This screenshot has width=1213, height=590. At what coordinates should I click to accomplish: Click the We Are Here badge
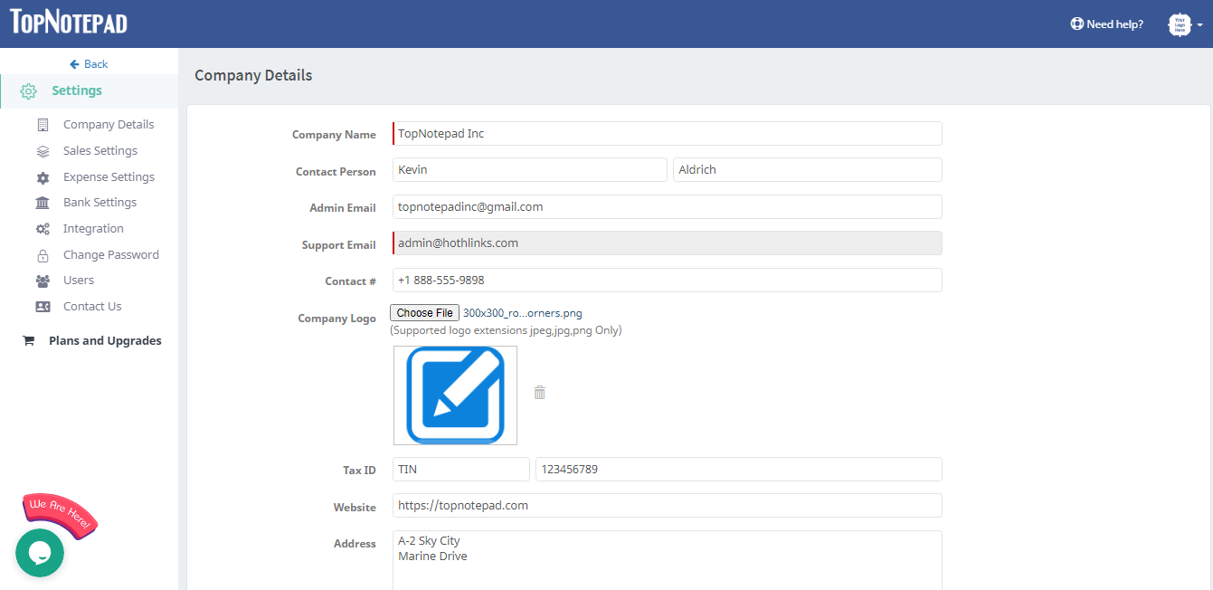tap(60, 514)
